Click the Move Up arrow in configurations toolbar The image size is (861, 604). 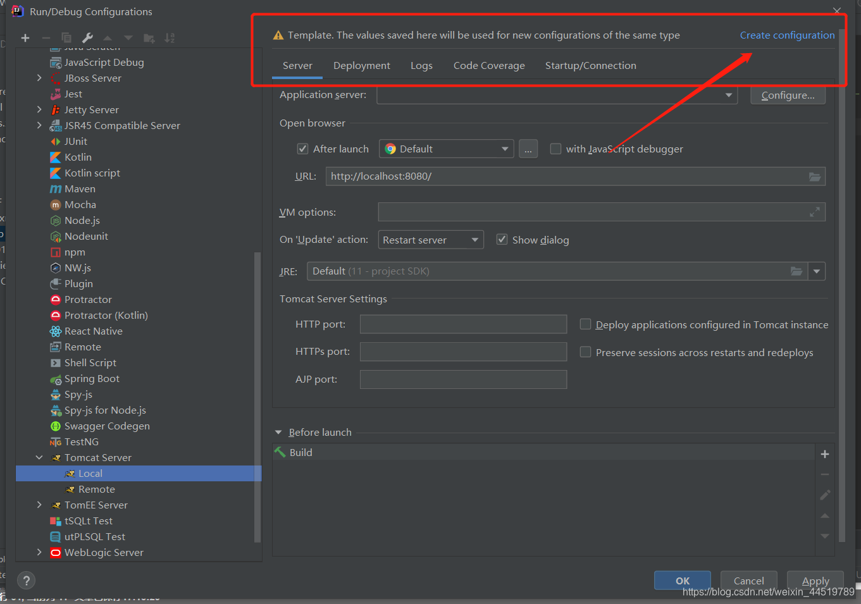(108, 38)
